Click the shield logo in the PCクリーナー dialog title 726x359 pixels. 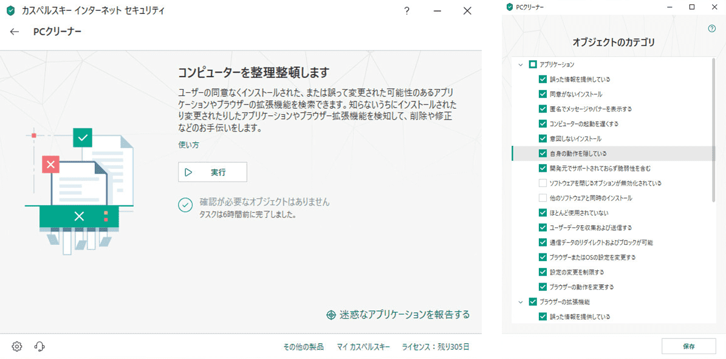point(510,7)
